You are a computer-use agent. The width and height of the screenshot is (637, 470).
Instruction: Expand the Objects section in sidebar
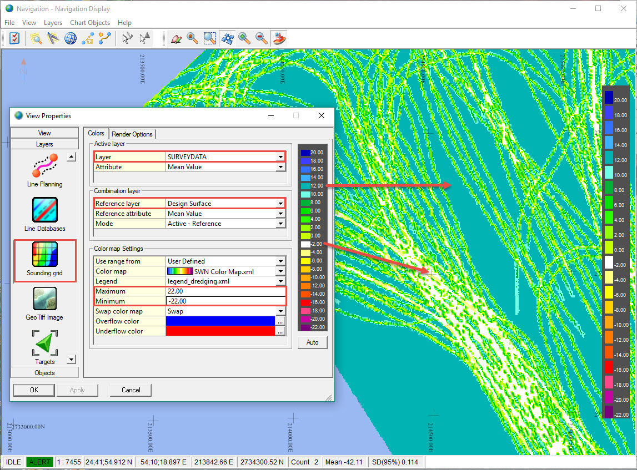45,373
